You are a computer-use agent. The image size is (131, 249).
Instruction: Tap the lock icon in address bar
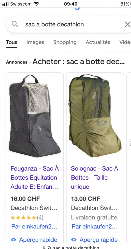coord(44,247)
